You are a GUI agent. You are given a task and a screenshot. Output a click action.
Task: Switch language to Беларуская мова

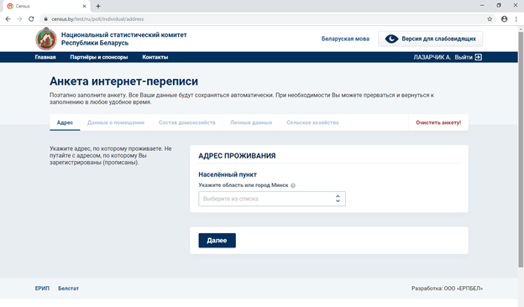pyautogui.click(x=345, y=39)
